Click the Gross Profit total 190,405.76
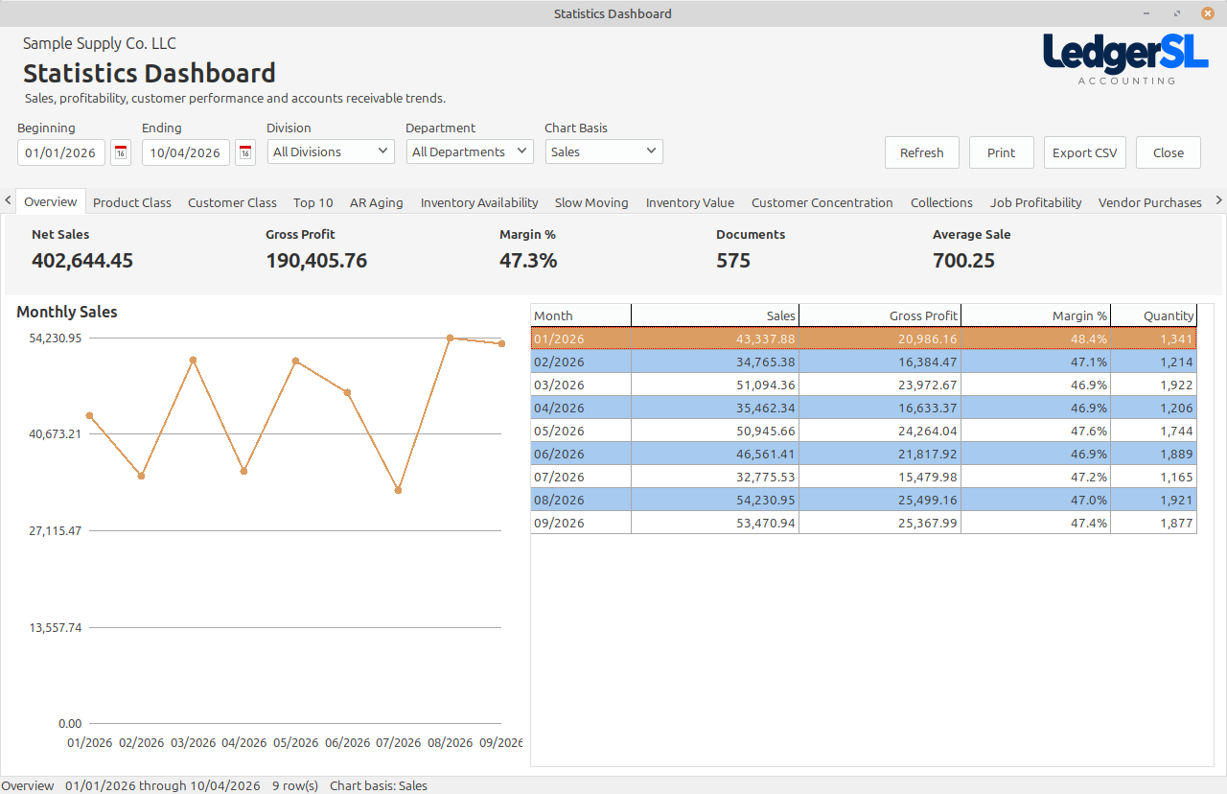The width and height of the screenshot is (1227, 794). 316,261
